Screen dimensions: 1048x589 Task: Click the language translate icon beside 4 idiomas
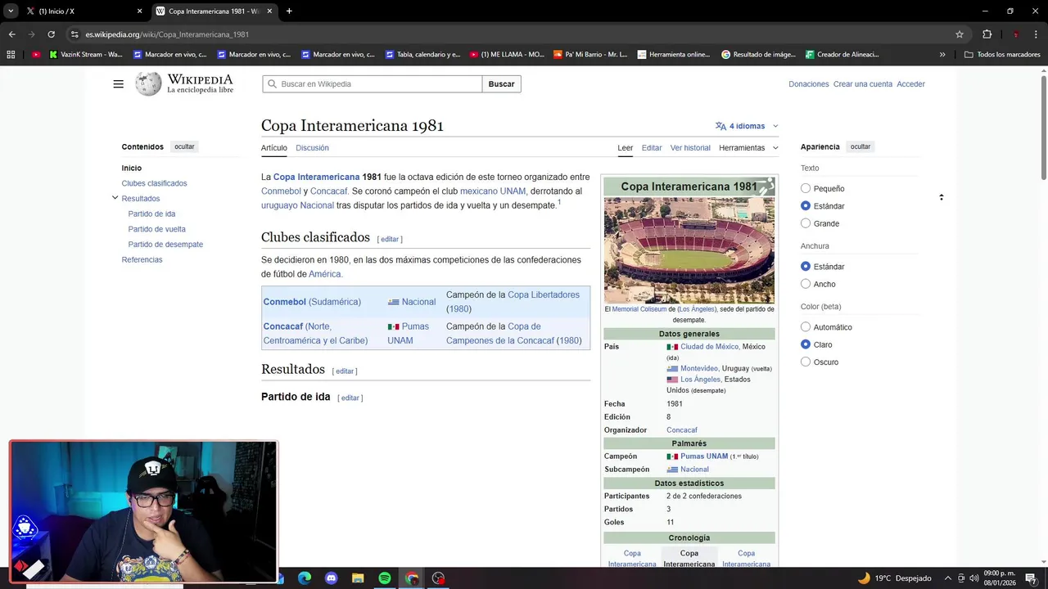720,126
